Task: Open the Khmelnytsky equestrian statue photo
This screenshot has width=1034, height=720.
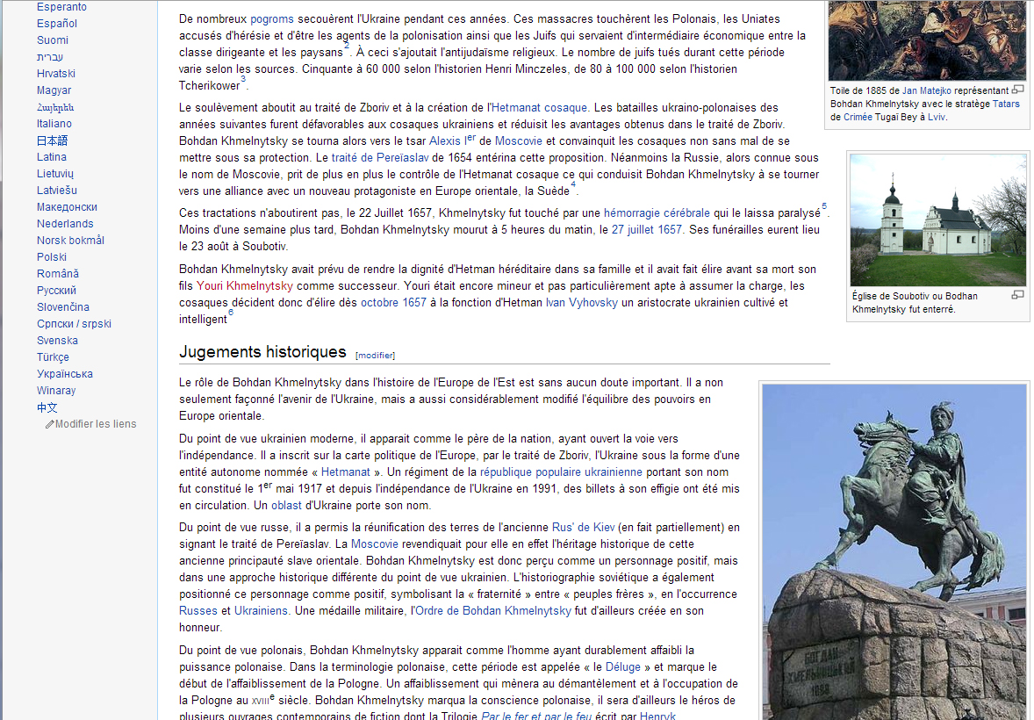Action: tap(894, 552)
